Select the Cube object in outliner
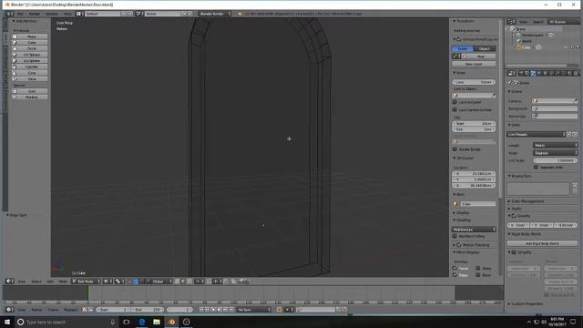 pyautogui.click(x=527, y=47)
